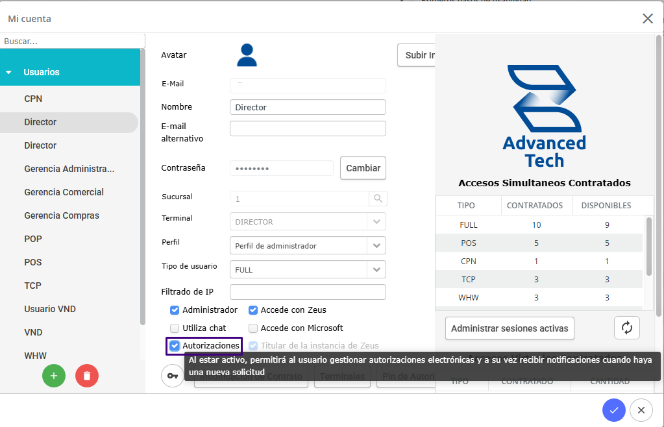Enable the Accede con Microsoft checkbox
The height and width of the screenshot is (427, 664).
click(253, 328)
